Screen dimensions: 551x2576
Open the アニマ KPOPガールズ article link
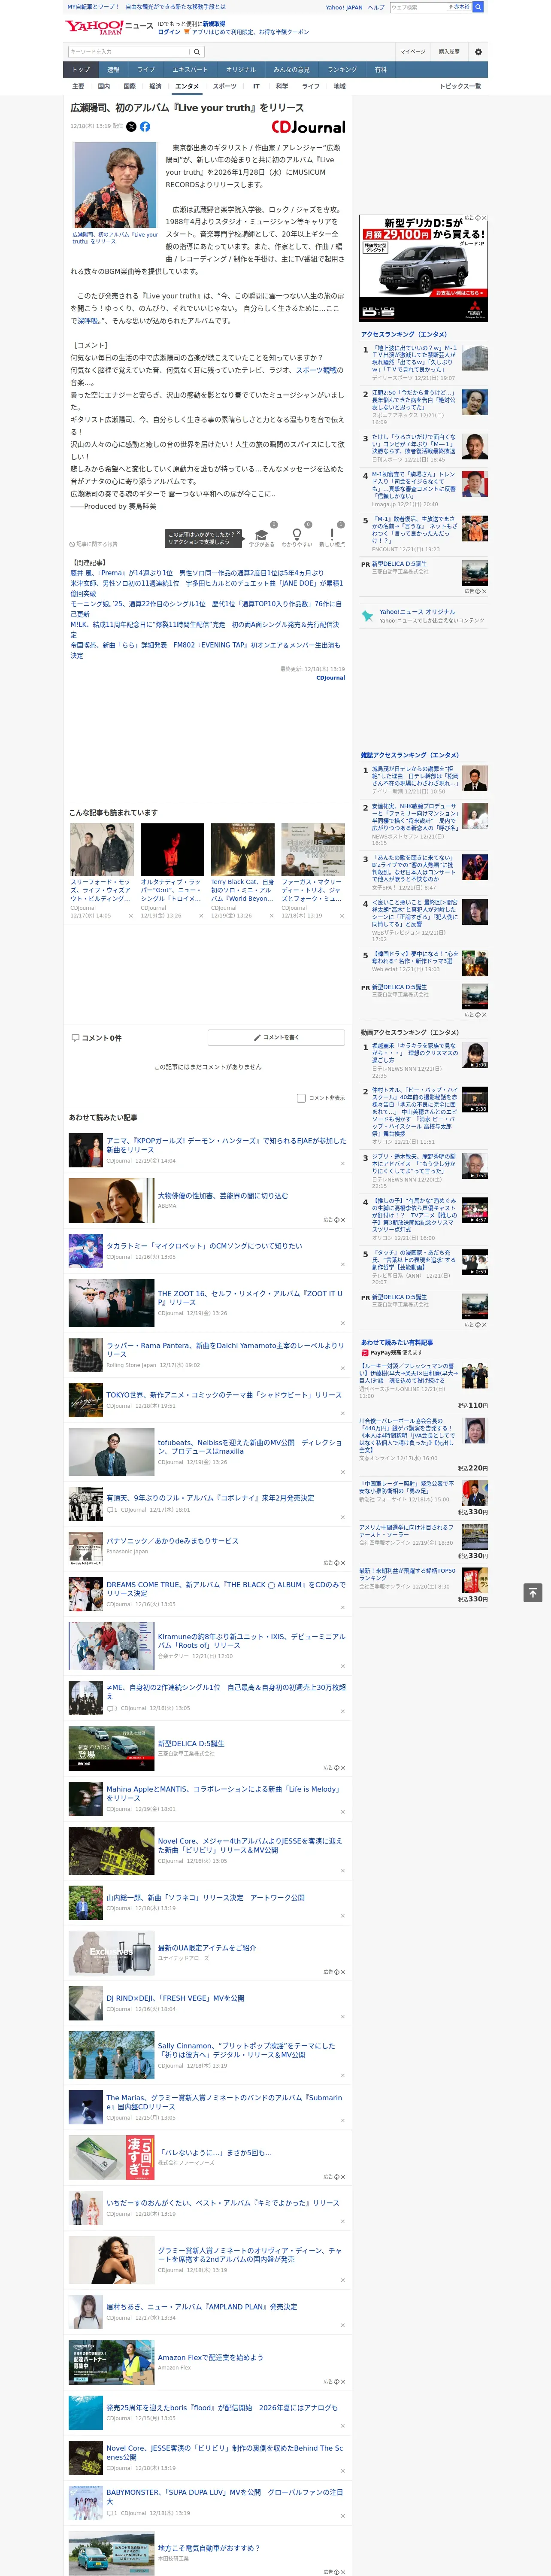[x=226, y=1145]
